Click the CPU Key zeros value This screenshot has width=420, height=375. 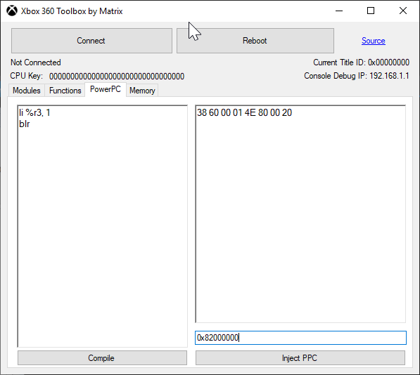(117, 77)
